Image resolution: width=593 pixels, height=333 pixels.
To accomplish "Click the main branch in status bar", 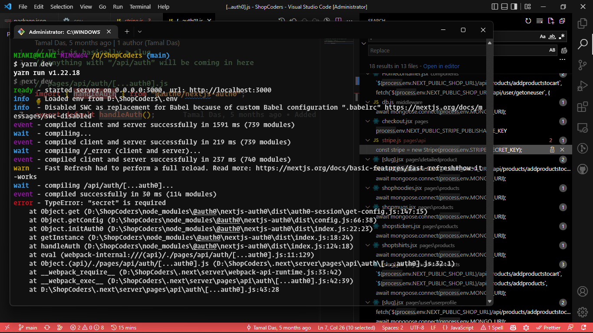I will click(28, 328).
